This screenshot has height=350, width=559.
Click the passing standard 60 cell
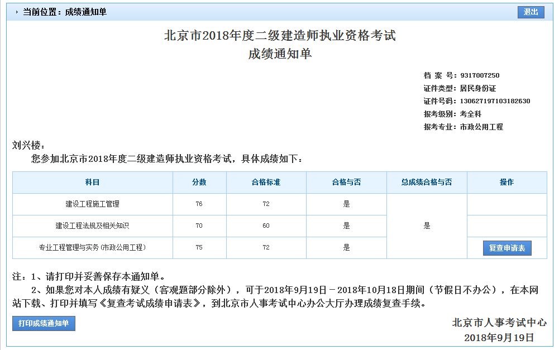(266, 226)
